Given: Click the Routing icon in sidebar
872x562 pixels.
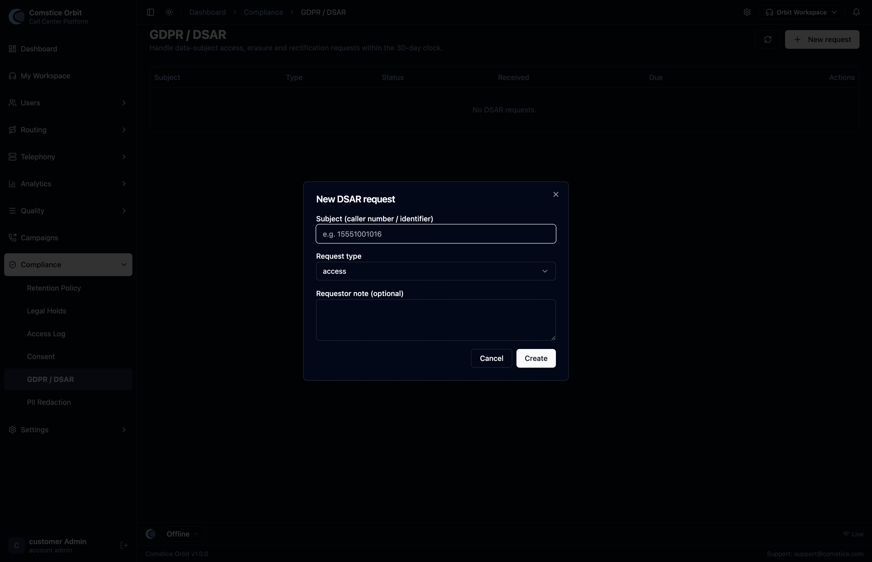Looking at the screenshot, I should 12,130.
